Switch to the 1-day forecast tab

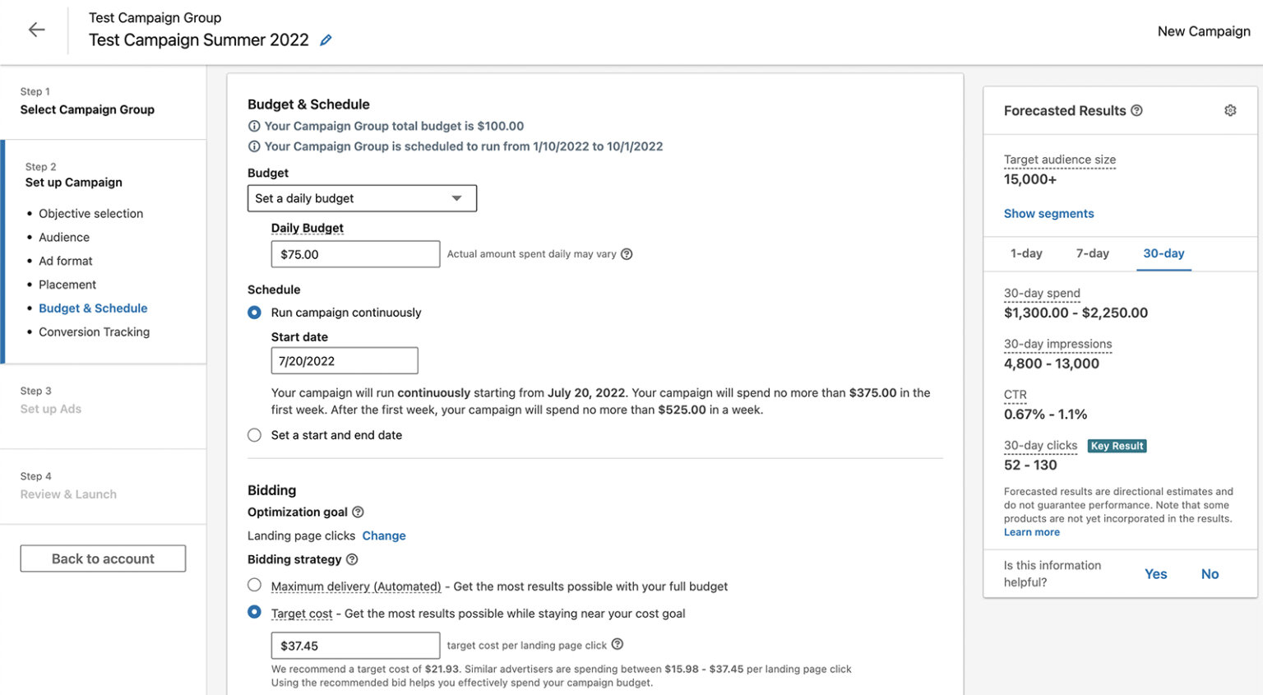pyautogui.click(x=1026, y=253)
